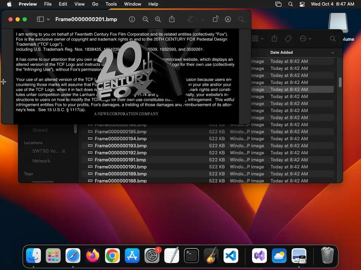
Task: Open Preview's share button
Action: pos(172,19)
